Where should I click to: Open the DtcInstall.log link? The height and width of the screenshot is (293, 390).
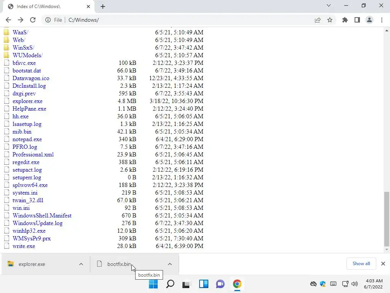[x=29, y=86]
